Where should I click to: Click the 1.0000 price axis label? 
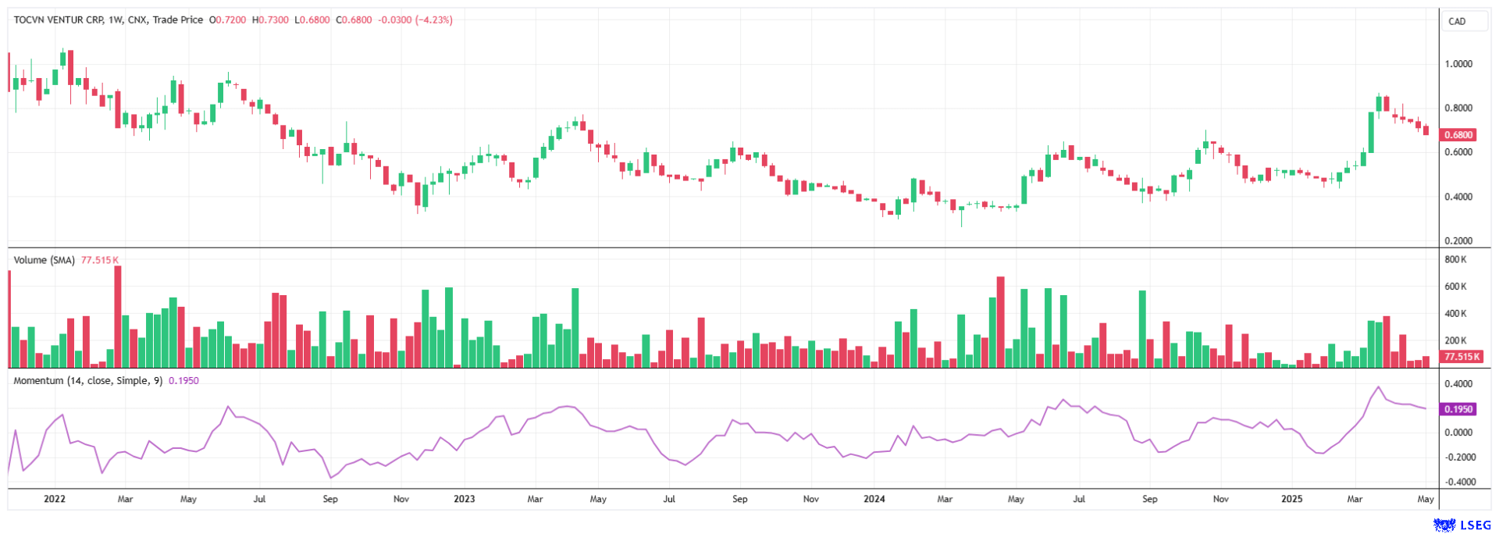click(1458, 64)
